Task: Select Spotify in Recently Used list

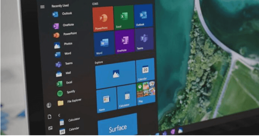Action: coord(66,93)
